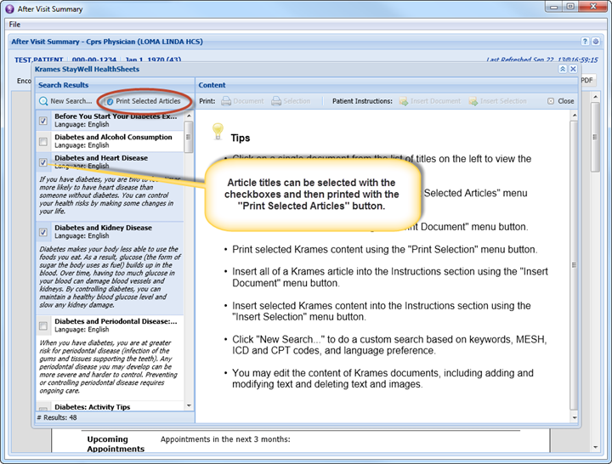Check Diabetes and Periodontal Disease article

point(43,325)
